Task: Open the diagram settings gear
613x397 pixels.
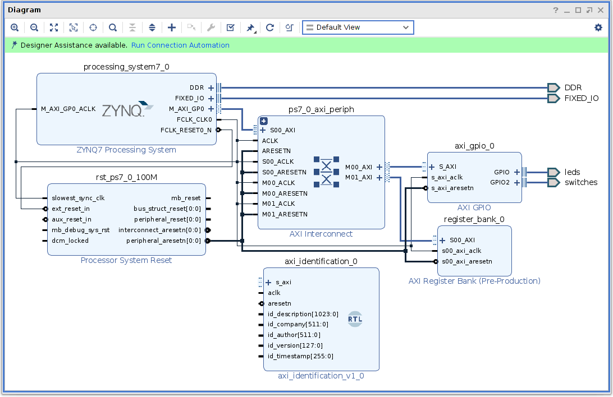Action: click(598, 27)
